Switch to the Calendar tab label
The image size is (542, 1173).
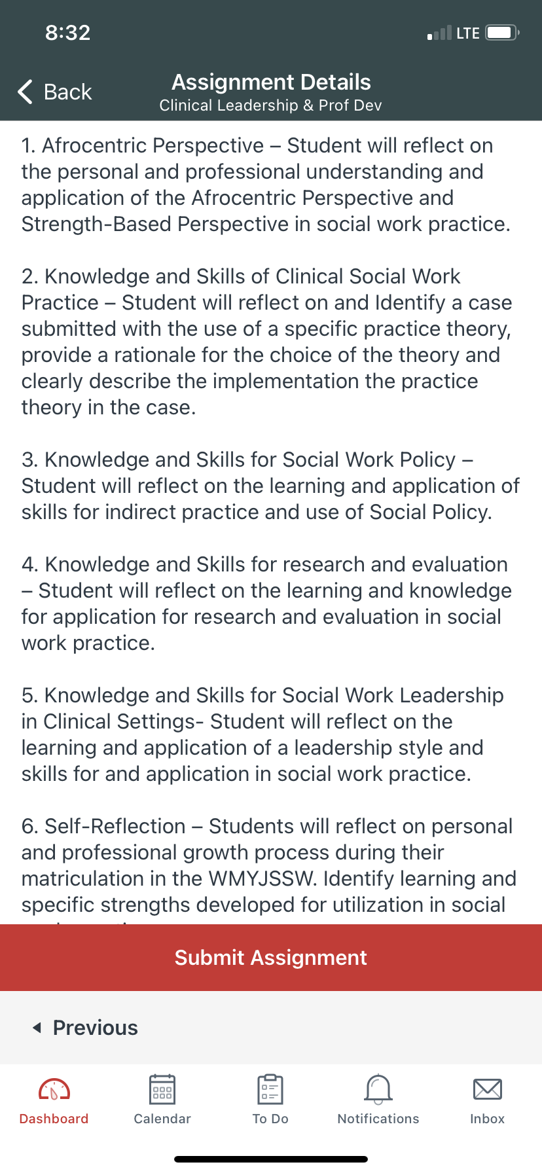[x=162, y=1119]
